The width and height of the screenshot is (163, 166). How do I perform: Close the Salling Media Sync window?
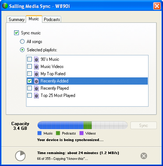point(157,6)
